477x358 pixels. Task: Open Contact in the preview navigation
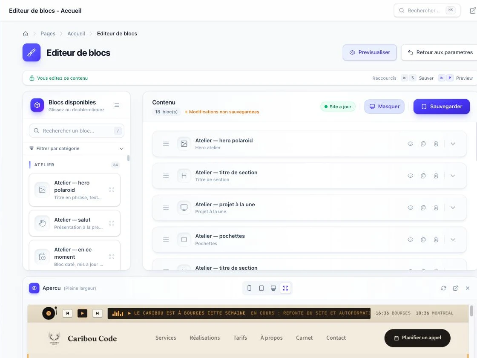(x=336, y=338)
